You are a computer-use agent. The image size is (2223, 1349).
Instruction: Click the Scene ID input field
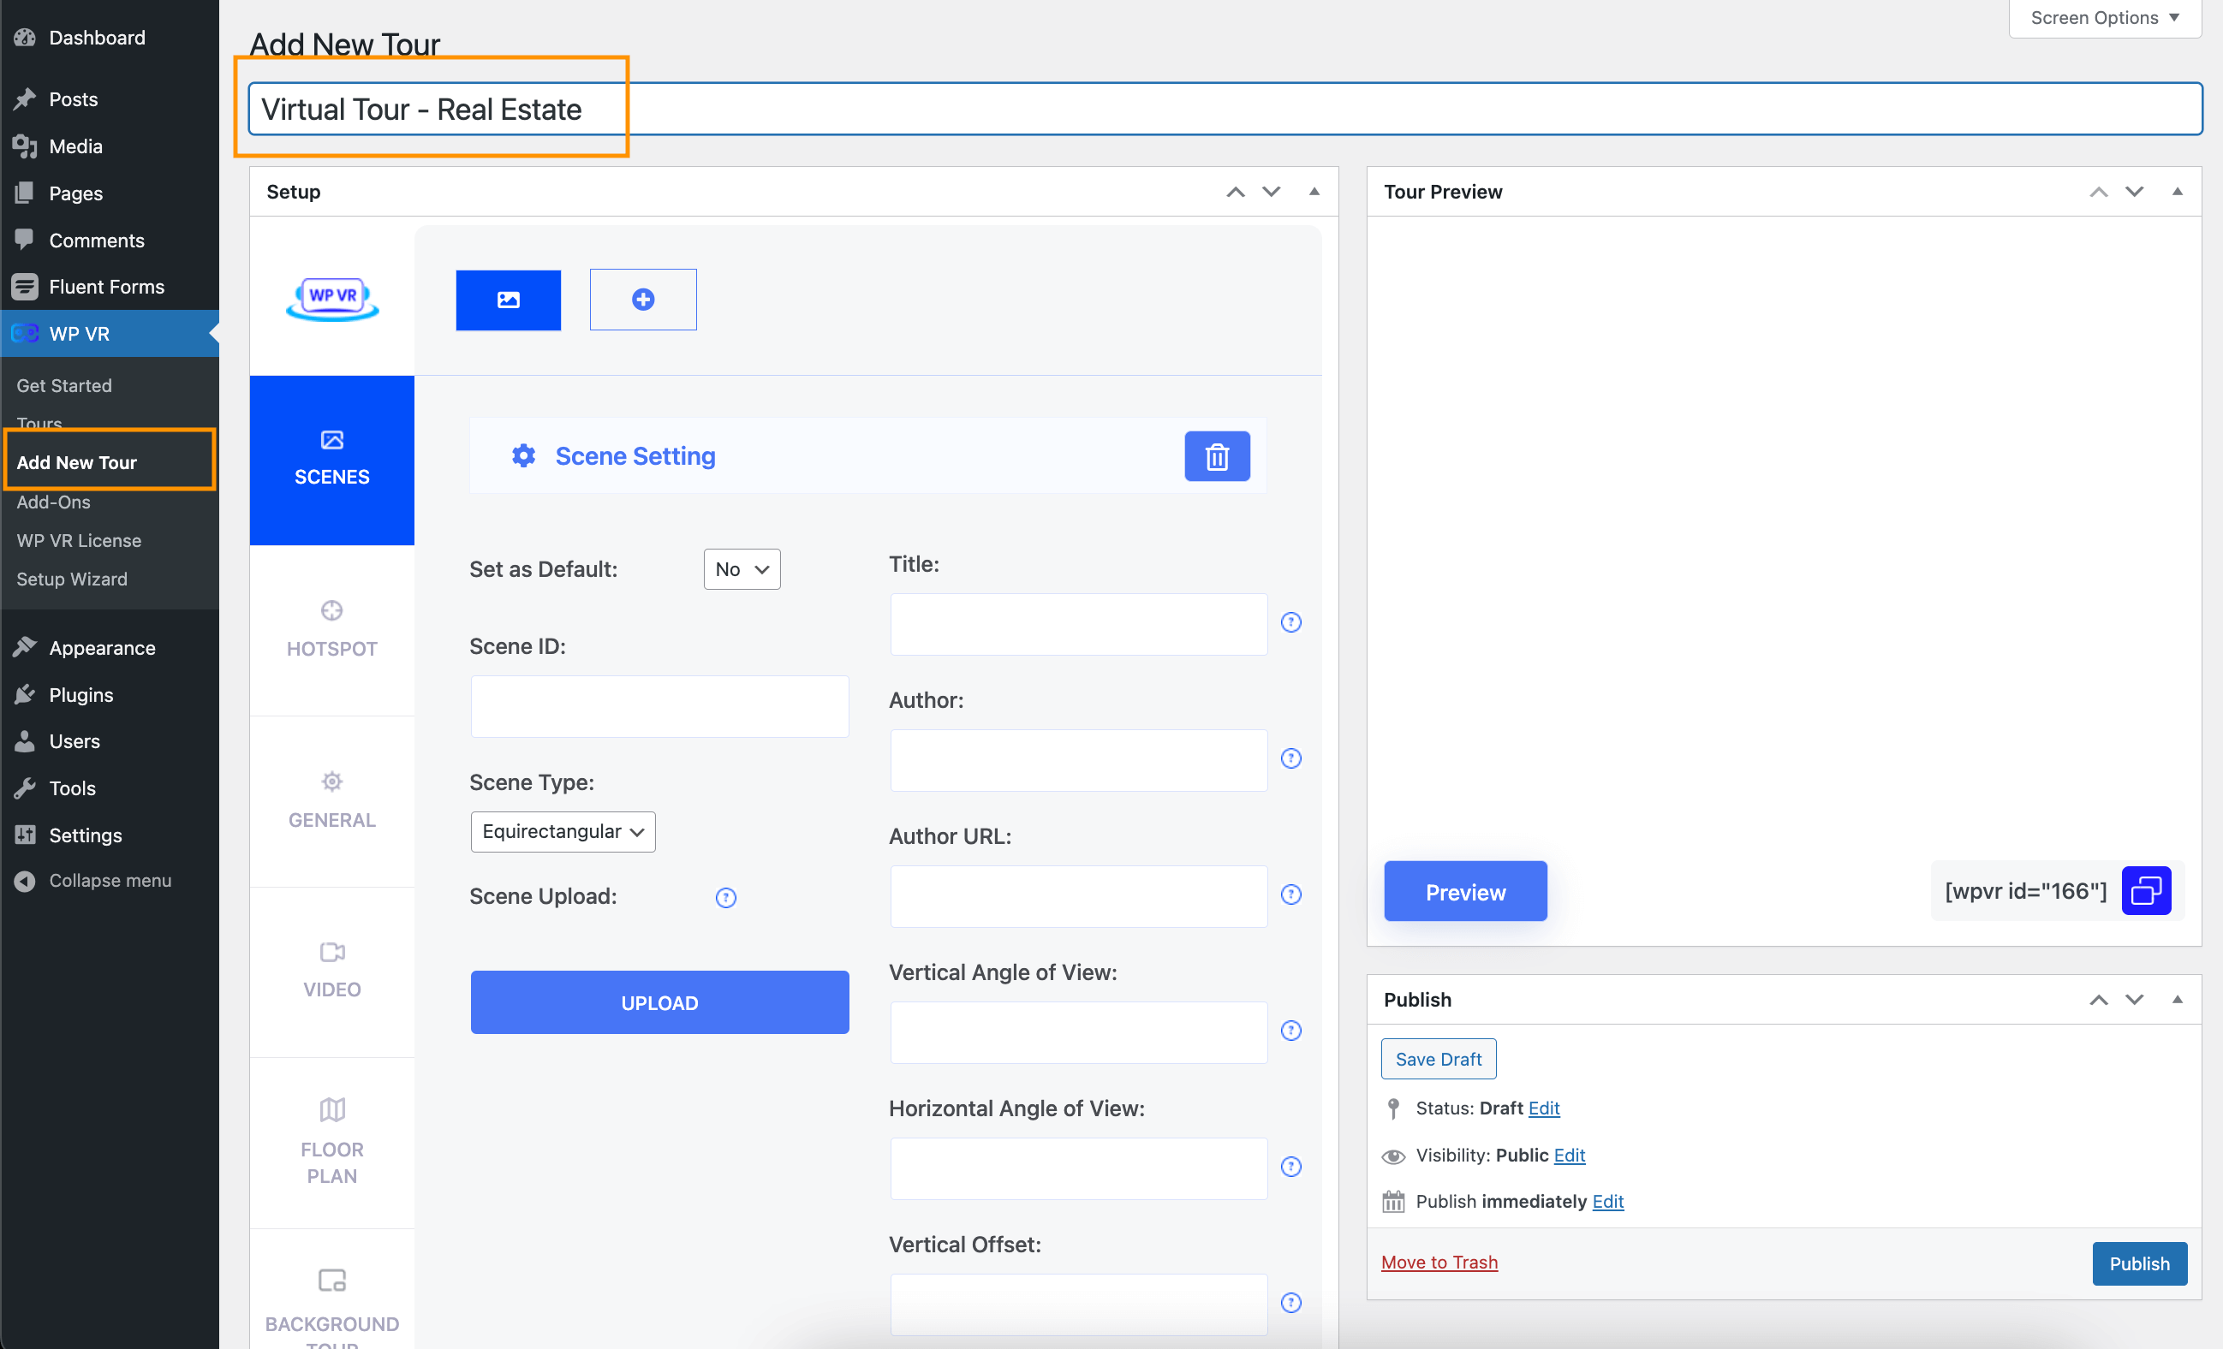tap(660, 704)
